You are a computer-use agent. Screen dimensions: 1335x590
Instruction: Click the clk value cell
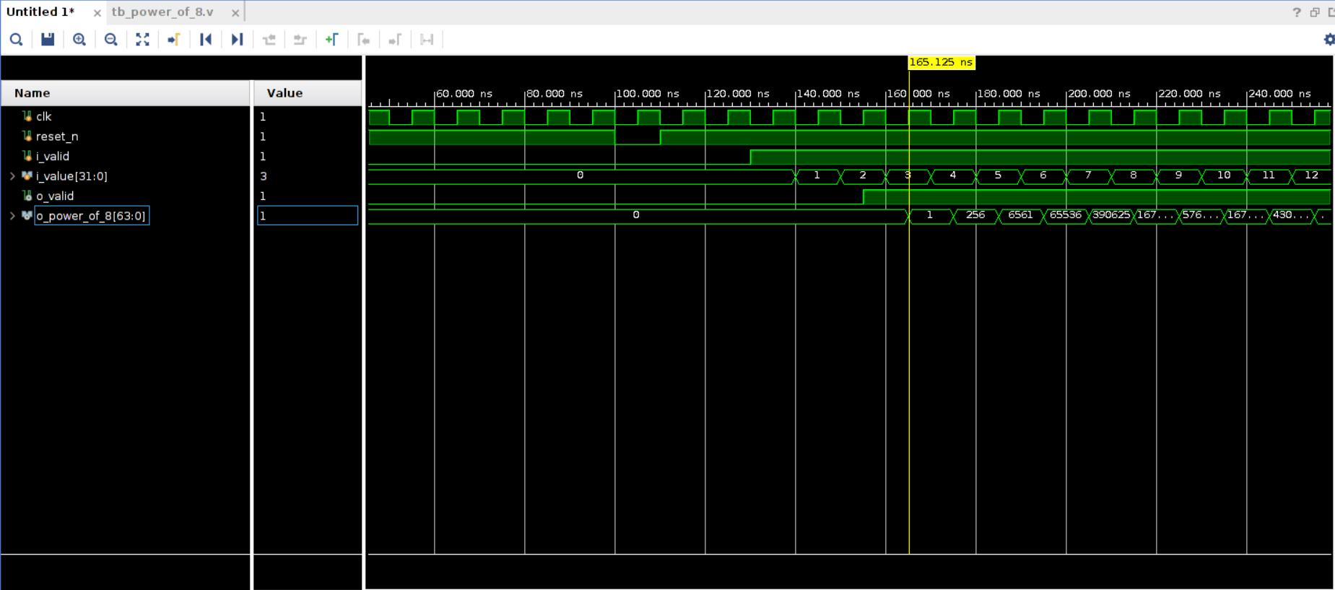[308, 116]
